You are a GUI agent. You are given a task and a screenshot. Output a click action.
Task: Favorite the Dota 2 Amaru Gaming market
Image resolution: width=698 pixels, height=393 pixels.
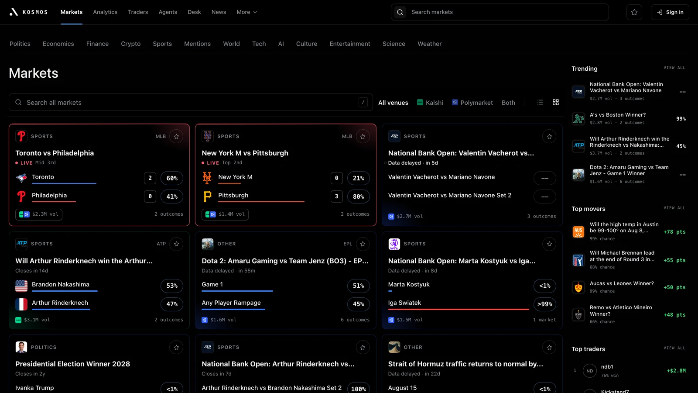pos(363,244)
